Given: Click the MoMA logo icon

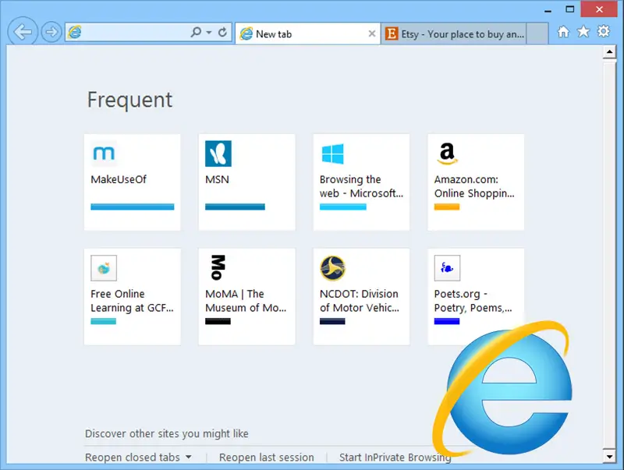Looking at the screenshot, I should point(218,267).
